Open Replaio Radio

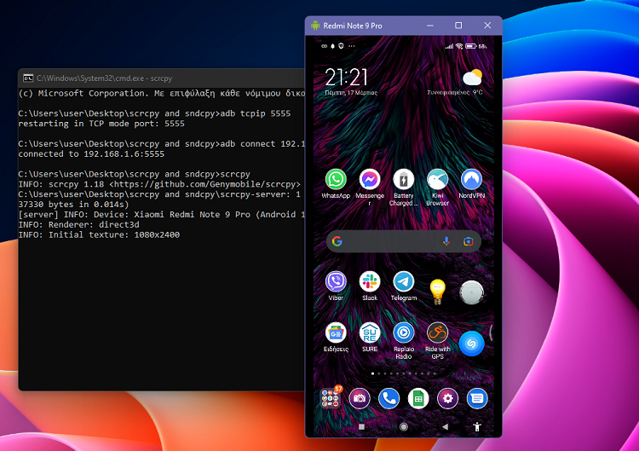coord(404,333)
